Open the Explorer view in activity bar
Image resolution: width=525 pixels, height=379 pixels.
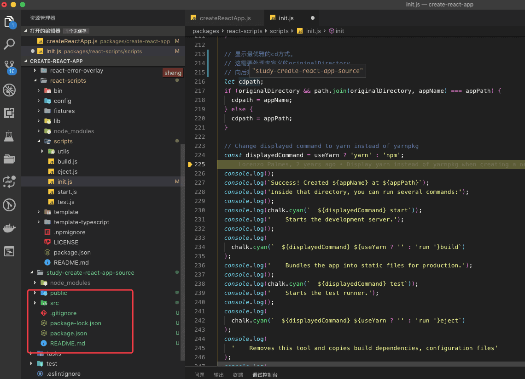(x=9, y=22)
